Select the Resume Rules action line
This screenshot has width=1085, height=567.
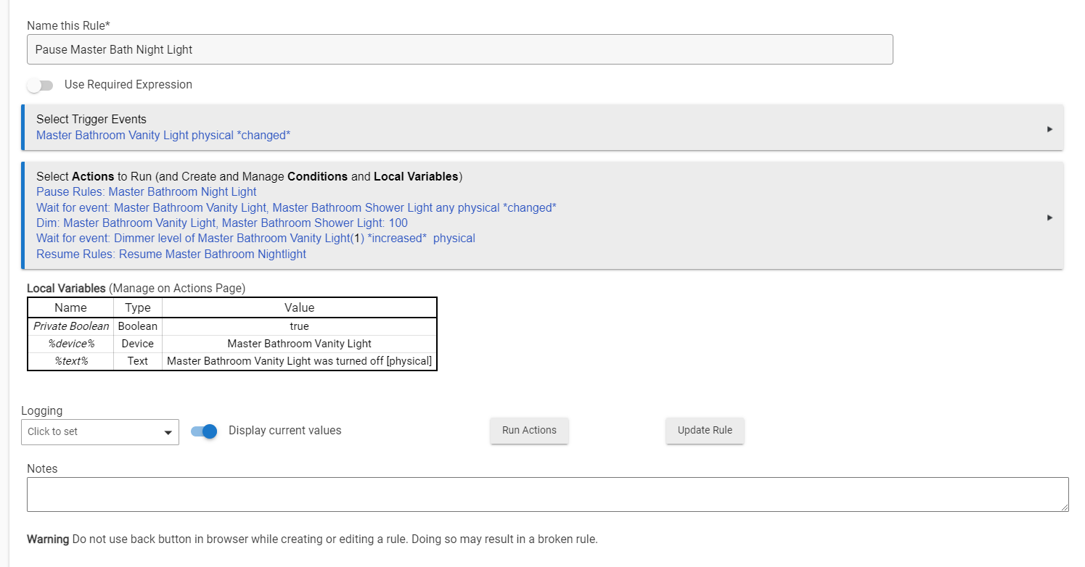pos(171,254)
